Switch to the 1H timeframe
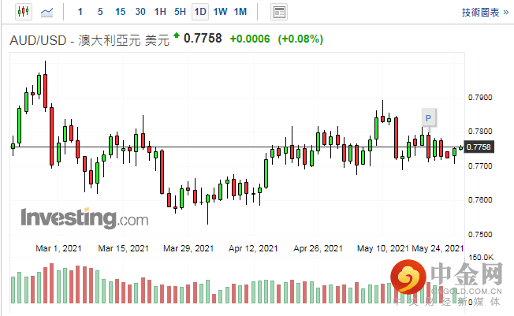This screenshot has width=514, height=316. point(160,12)
